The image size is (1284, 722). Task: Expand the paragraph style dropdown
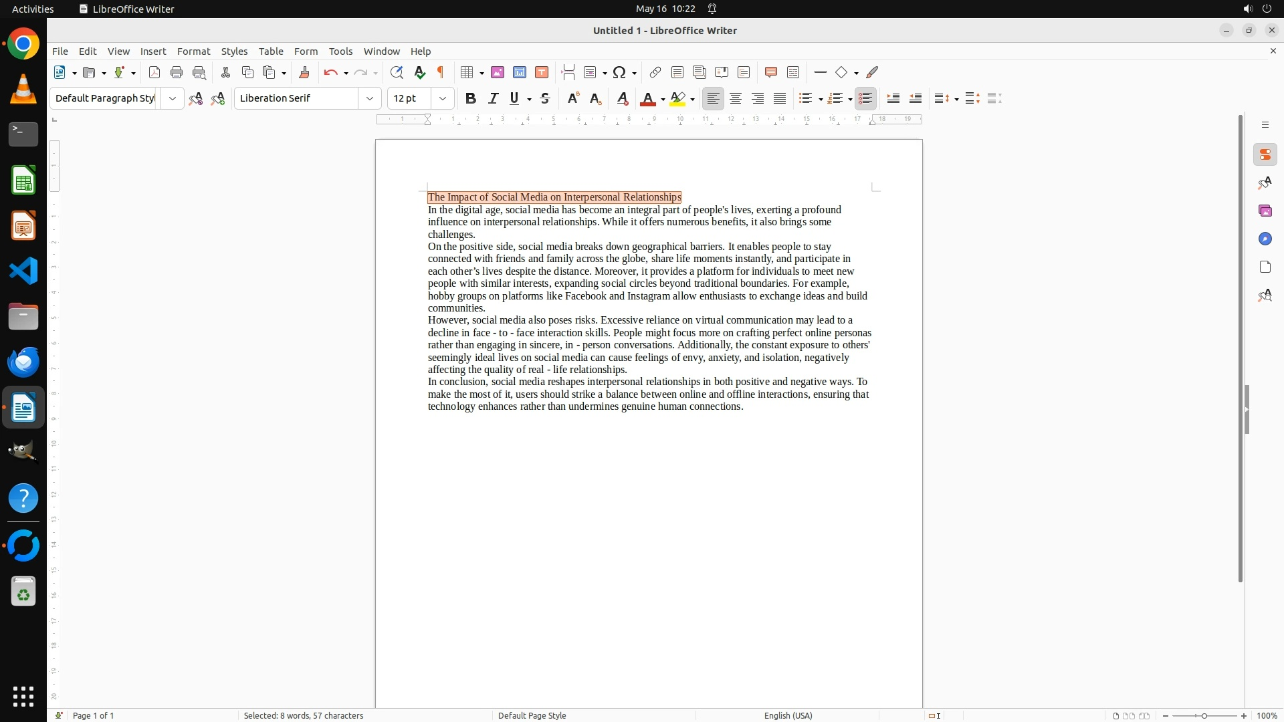tap(172, 98)
